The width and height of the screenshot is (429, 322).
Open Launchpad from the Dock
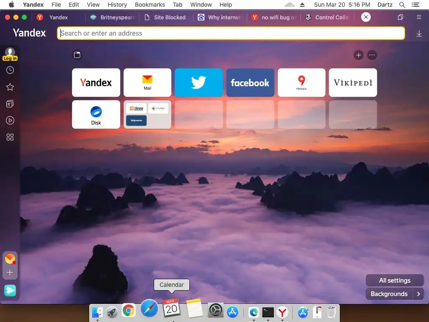[x=112, y=312]
